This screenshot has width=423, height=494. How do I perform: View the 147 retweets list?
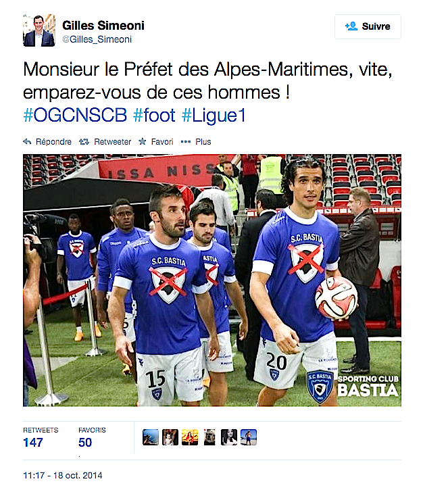coord(33,443)
